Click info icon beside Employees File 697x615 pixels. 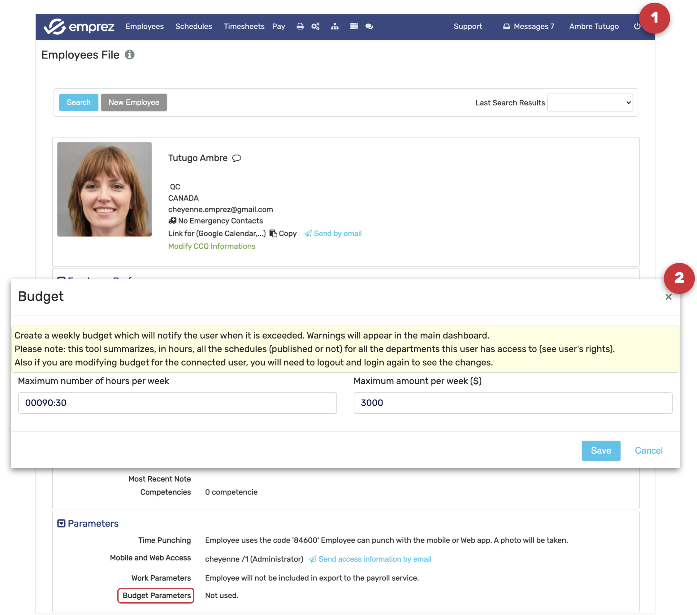pos(130,55)
